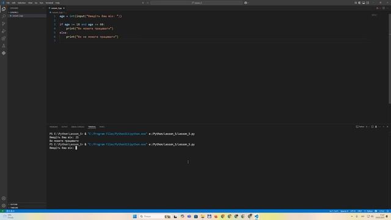
Task: Open the Edit menu
Action: tap(13, 2)
